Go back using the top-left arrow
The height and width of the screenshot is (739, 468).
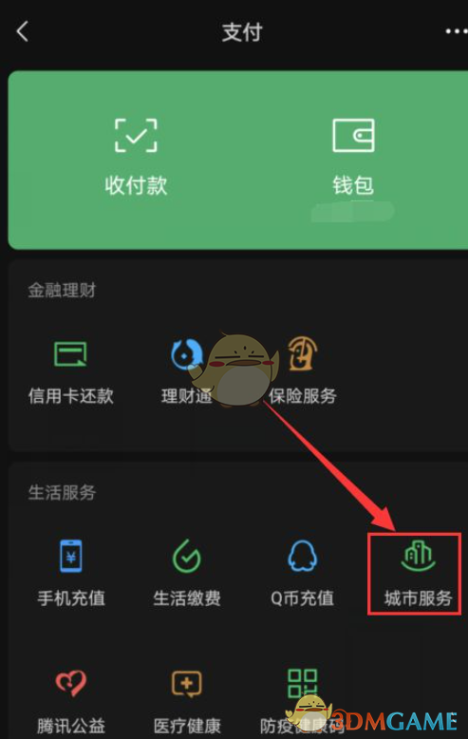pyautogui.click(x=22, y=32)
